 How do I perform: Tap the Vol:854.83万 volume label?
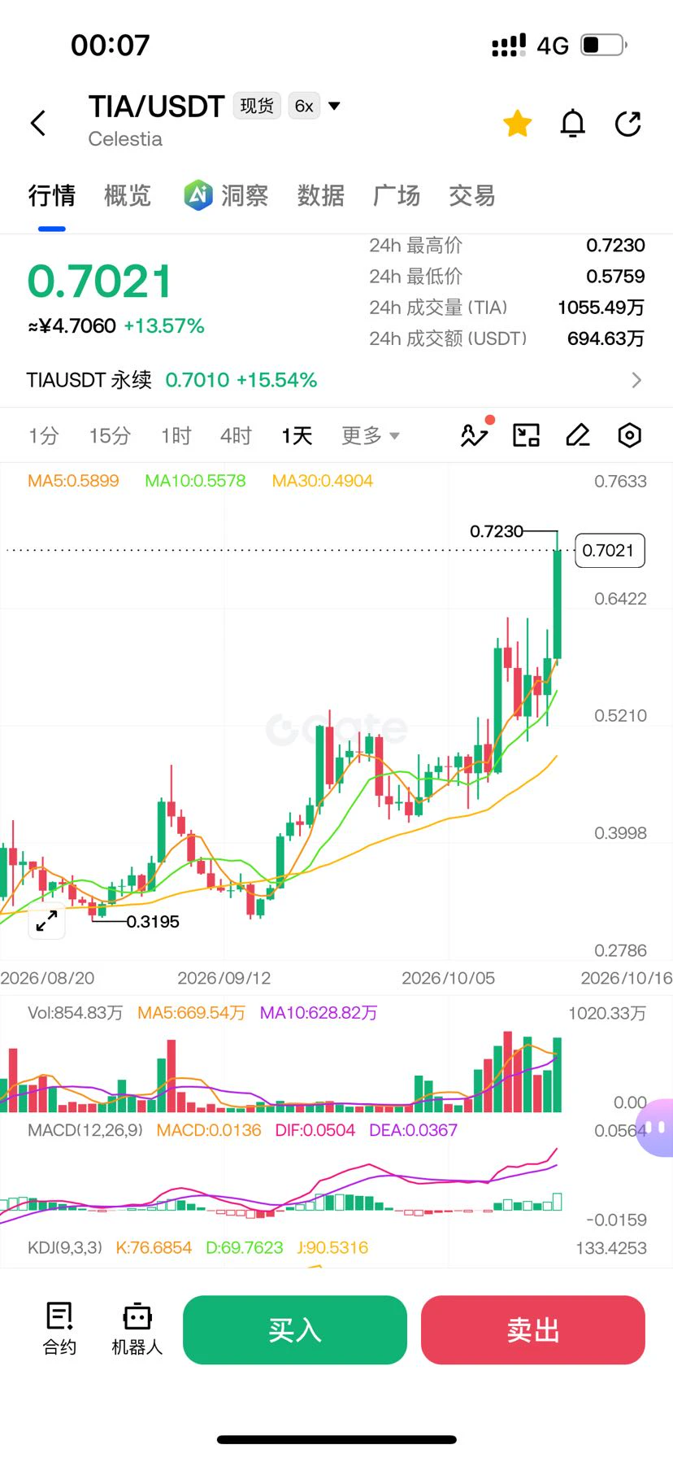tap(76, 1013)
